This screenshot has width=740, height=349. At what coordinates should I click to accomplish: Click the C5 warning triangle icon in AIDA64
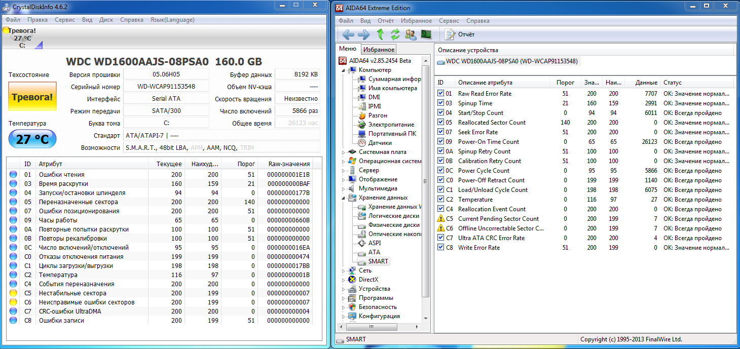(x=441, y=219)
